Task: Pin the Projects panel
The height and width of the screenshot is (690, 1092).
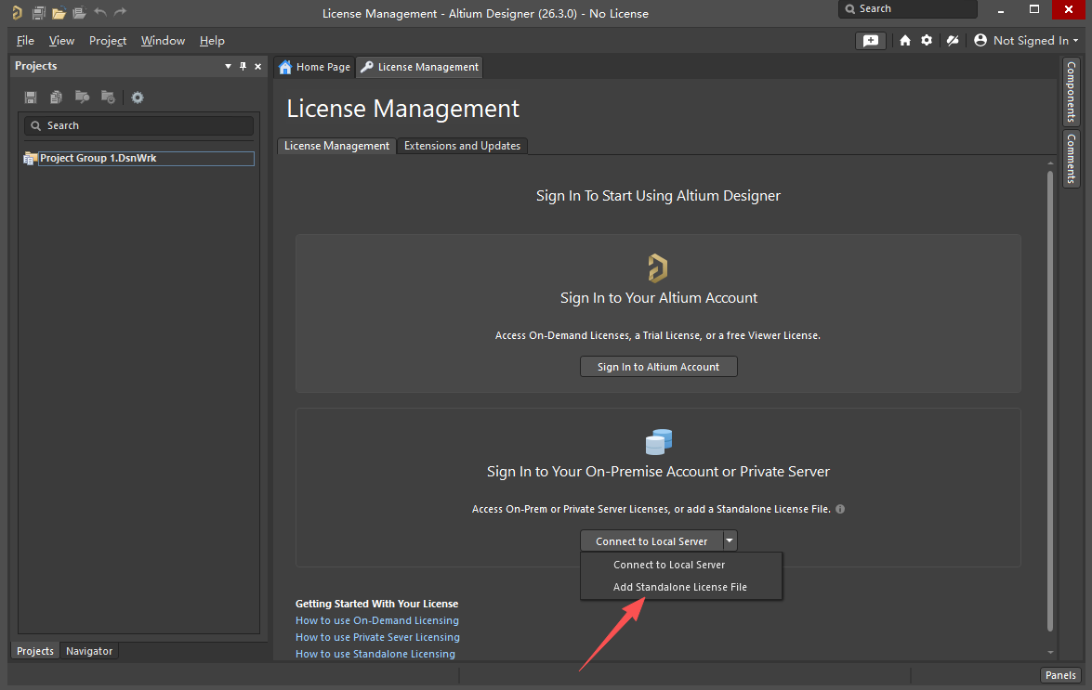Action: [243, 66]
